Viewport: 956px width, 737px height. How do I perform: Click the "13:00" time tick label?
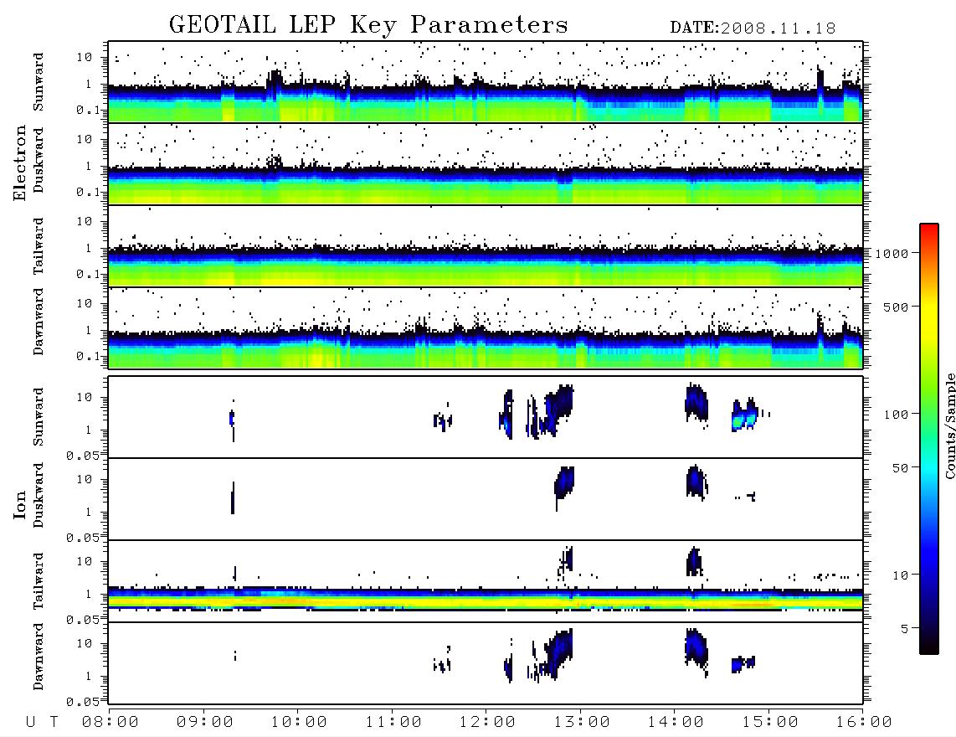coord(582,722)
